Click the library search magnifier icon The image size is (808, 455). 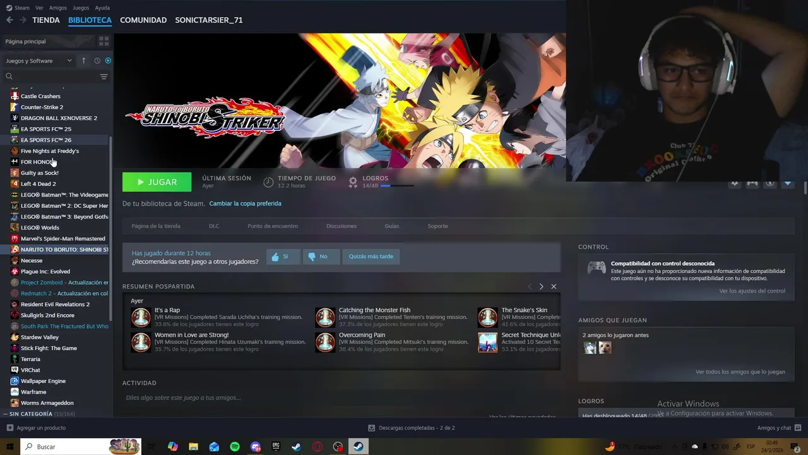[x=9, y=76]
